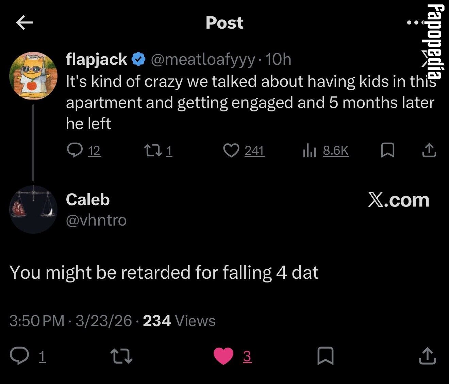The width and height of the screenshot is (449, 384).
Task: Open the three-dot more options menu
Action: 415,23
